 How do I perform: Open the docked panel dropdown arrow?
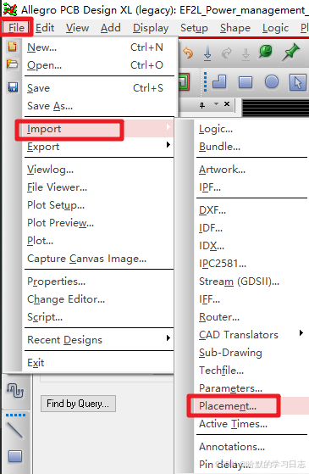[x=216, y=104]
